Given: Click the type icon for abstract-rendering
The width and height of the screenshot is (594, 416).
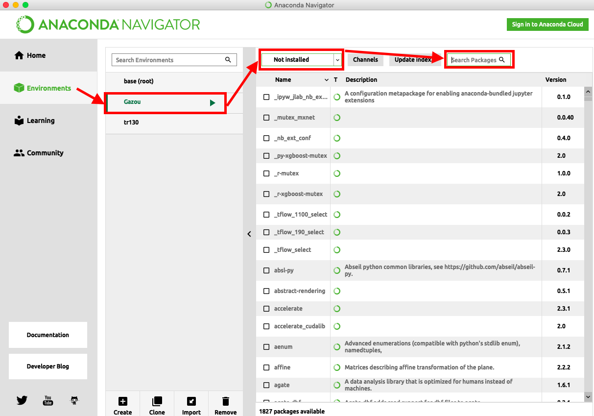Looking at the screenshot, I should coord(337,291).
